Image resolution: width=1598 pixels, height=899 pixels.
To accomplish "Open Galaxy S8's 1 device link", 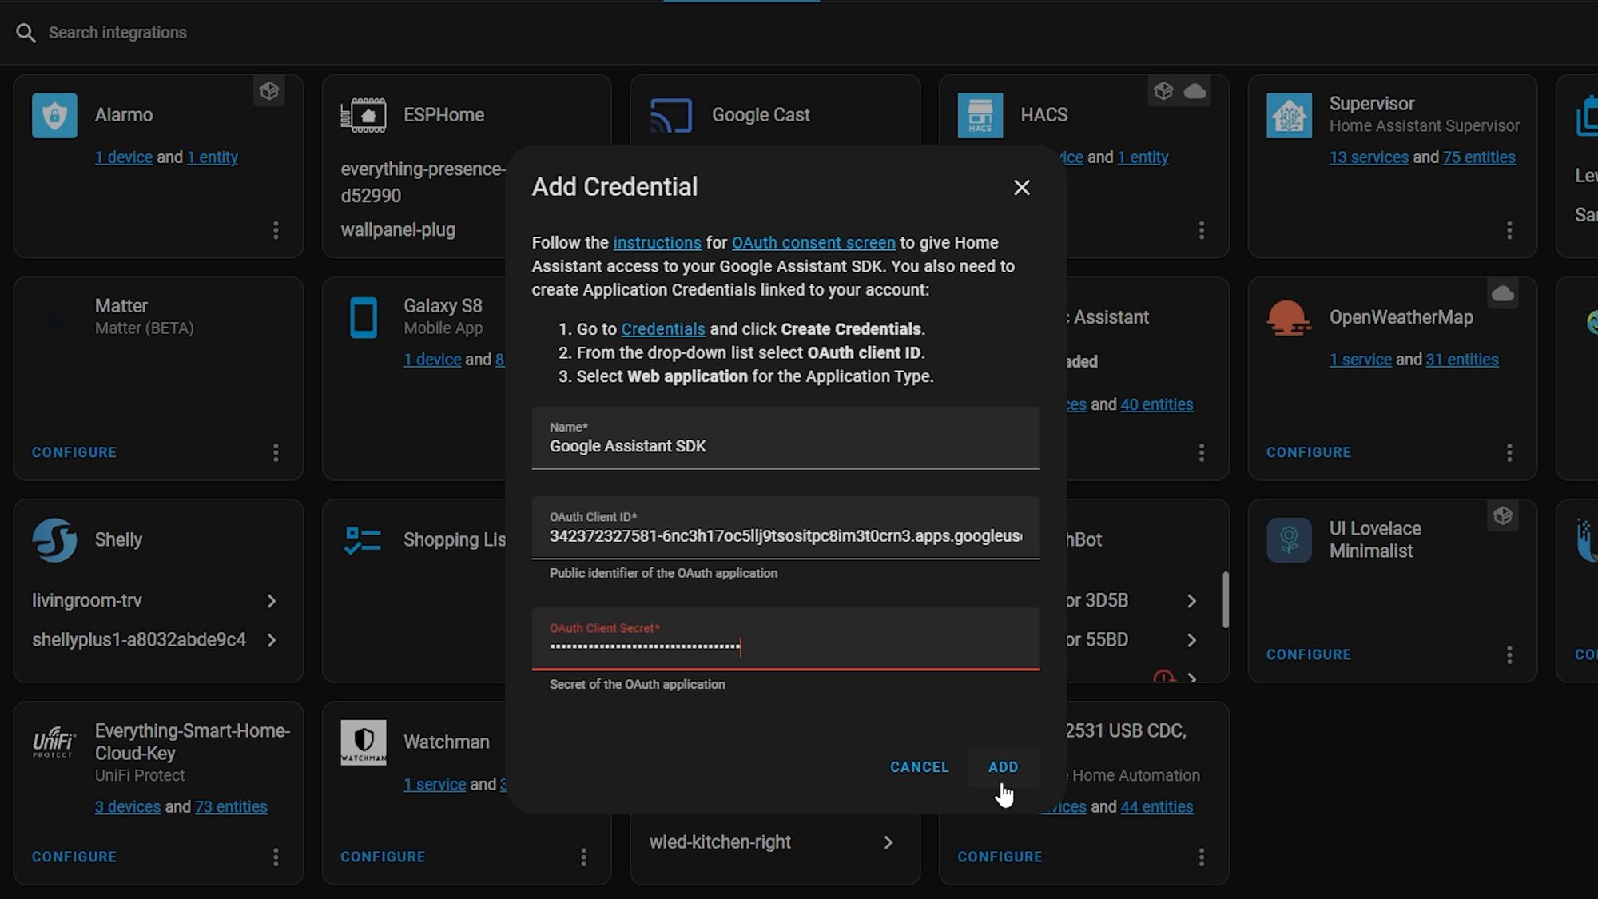I will click(x=432, y=360).
